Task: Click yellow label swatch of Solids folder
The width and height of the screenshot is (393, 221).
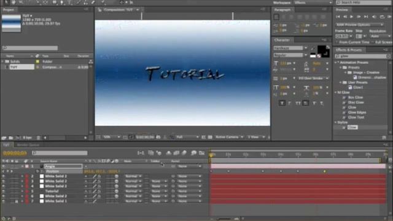Action: (37, 61)
